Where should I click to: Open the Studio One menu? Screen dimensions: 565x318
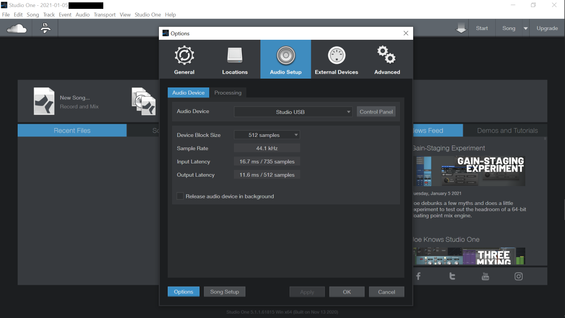pyautogui.click(x=148, y=15)
